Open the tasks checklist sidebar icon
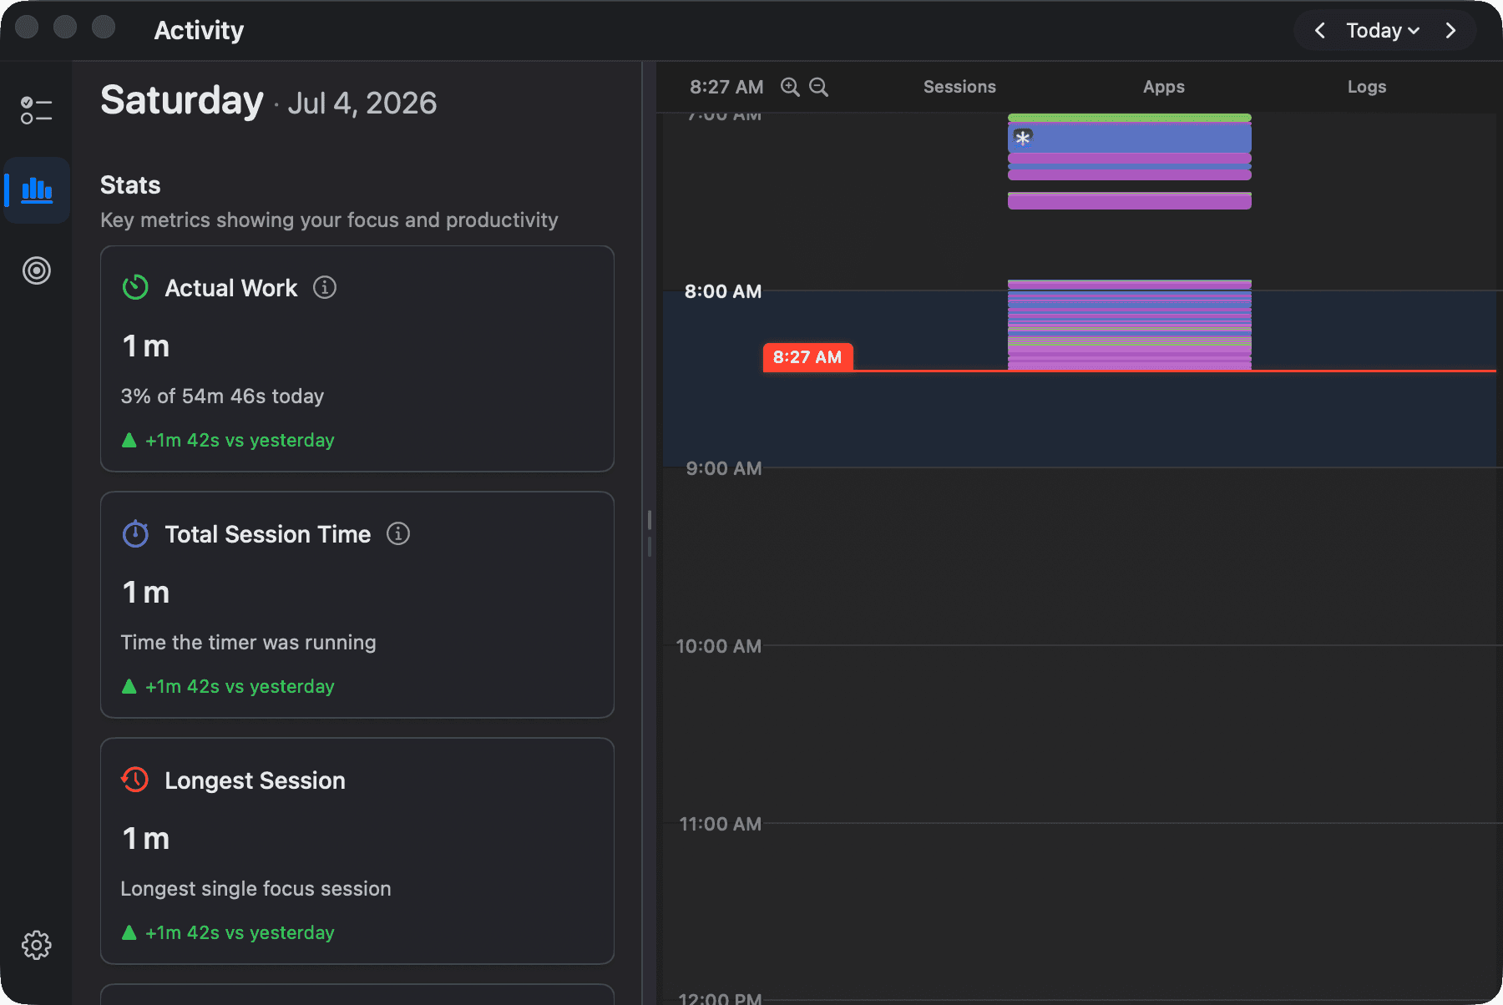 (37, 110)
